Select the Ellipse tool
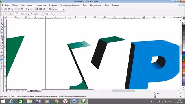This screenshot has height=104, width=185. 2,42
